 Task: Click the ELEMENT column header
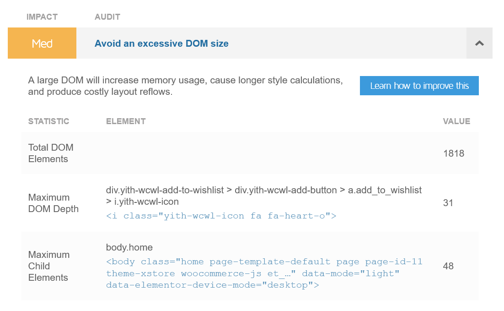126,121
